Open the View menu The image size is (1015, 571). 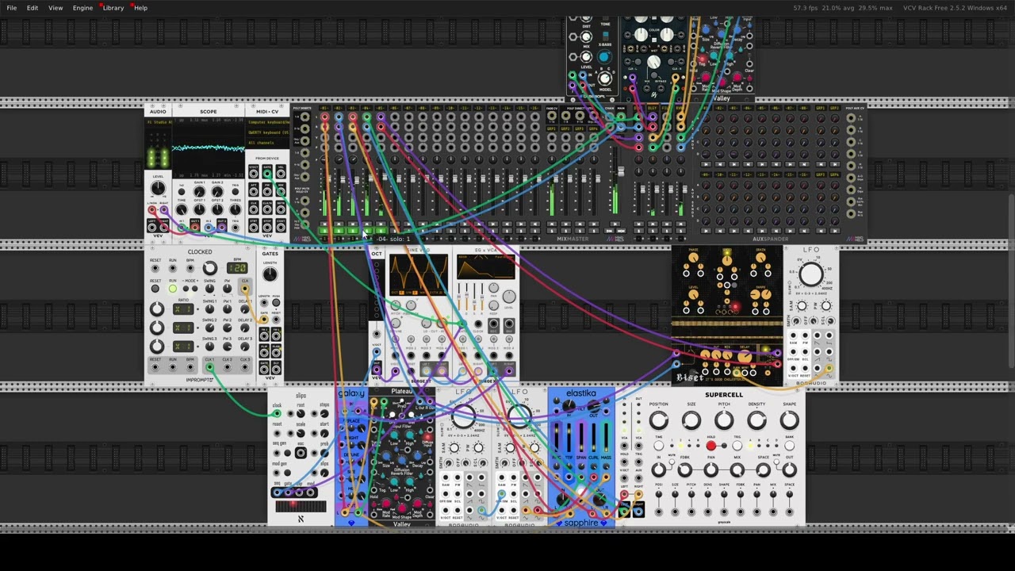tap(56, 8)
